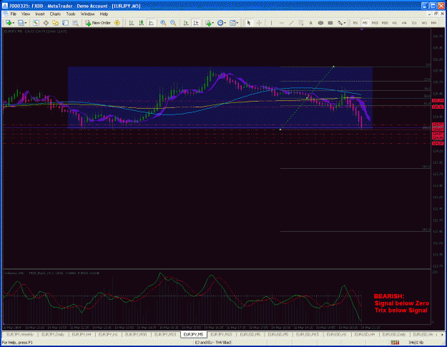Click the New Order button

(x=98, y=23)
